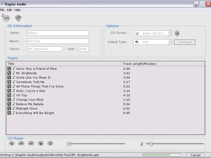
Task: Toggle the Andy, You're a Star checkbox
Action: 9,91
